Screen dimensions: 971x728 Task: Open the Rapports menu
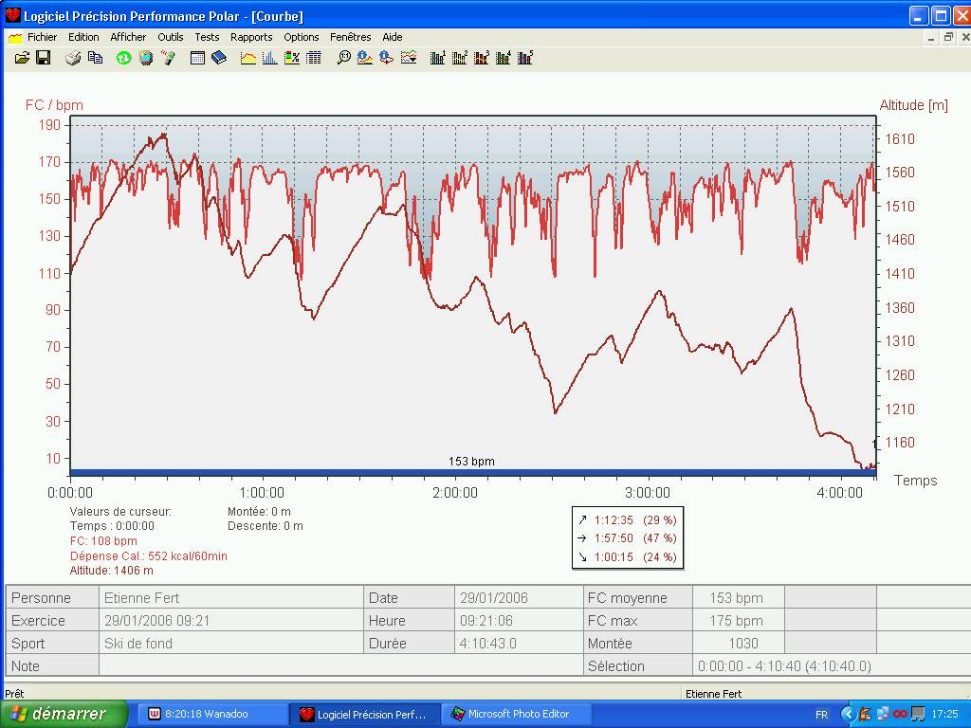pos(251,37)
